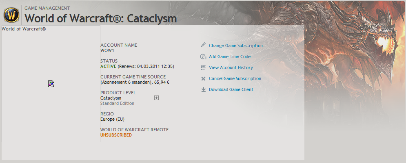Click the UNSUBSCRIBED remote status text
The width and height of the screenshot is (406, 163).
tap(116, 135)
